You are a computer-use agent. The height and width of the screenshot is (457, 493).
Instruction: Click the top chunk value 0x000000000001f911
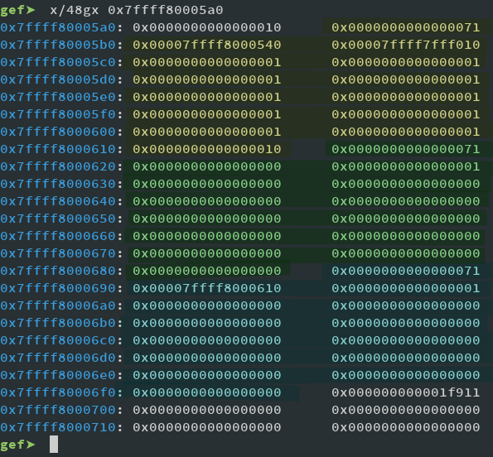click(x=406, y=392)
